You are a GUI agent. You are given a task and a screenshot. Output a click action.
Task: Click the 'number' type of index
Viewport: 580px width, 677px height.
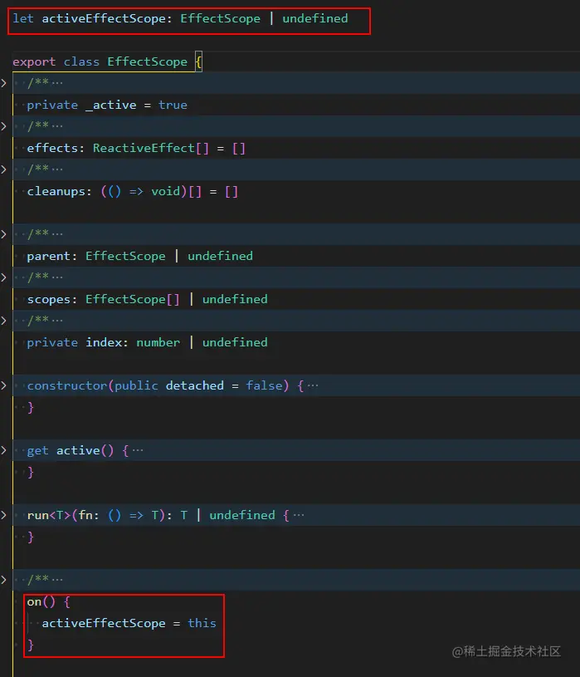[158, 343]
